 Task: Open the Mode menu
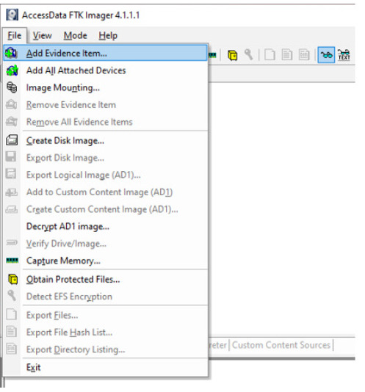[x=76, y=35]
